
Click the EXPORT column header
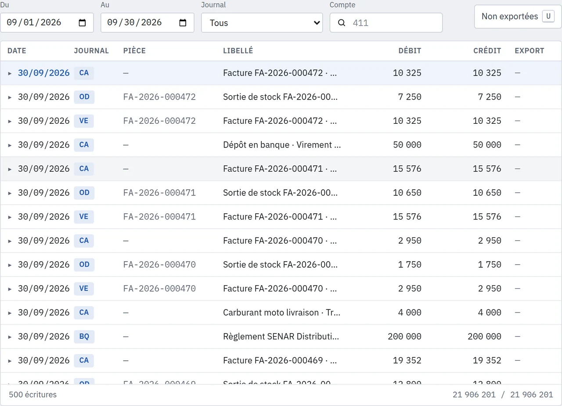coord(530,51)
